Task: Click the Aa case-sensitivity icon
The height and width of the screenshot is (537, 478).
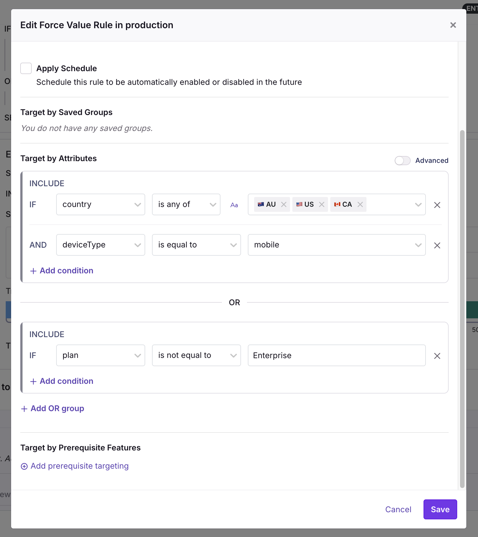Action: point(234,205)
